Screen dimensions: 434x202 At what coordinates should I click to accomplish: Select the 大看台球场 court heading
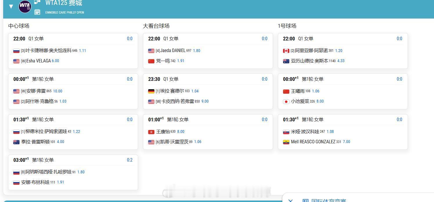tap(156, 26)
